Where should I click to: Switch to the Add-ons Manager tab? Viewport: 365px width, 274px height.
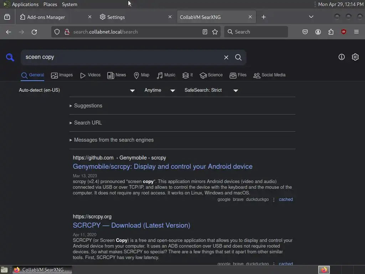(x=55, y=17)
